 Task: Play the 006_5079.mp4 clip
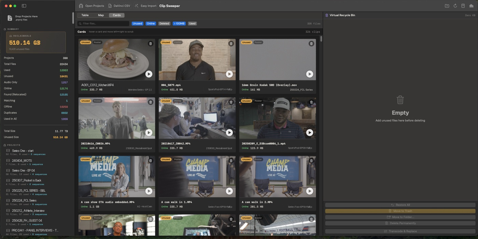[229, 74]
